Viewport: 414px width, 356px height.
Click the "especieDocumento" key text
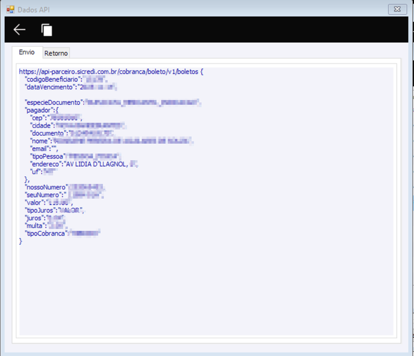tap(55, 102)
